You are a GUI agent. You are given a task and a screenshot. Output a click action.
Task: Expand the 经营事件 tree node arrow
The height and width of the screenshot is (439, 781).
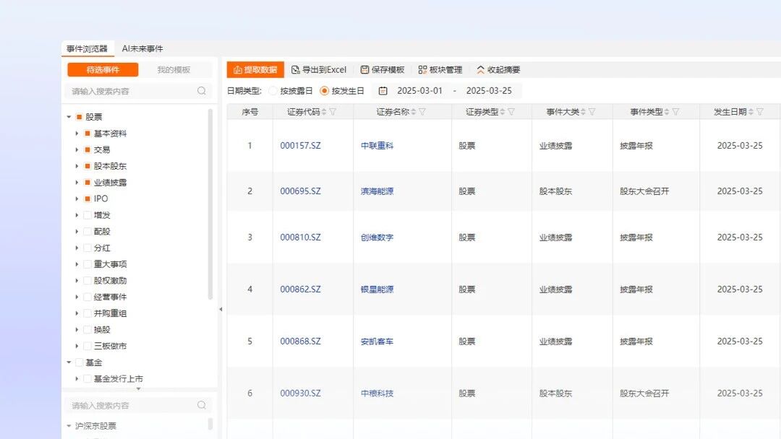coord(77,297)
